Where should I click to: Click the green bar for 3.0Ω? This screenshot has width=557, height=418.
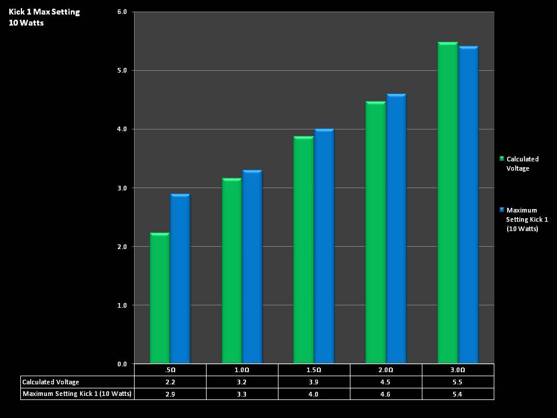pos(447,203)
